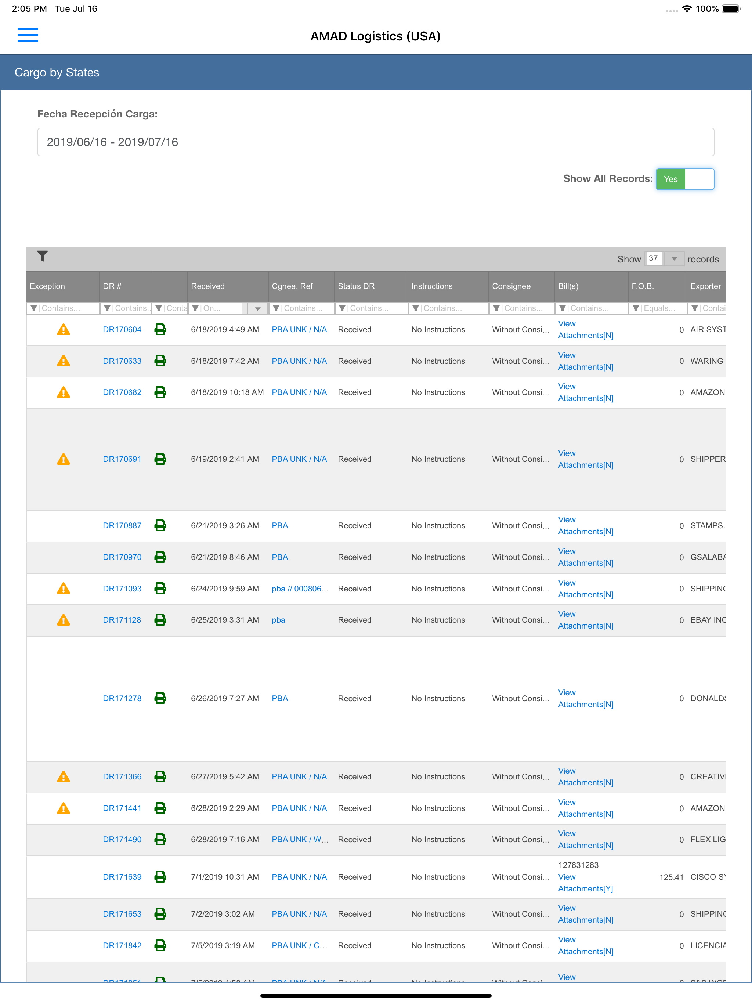Click the warning icon for DR170633

coord(64,361)
